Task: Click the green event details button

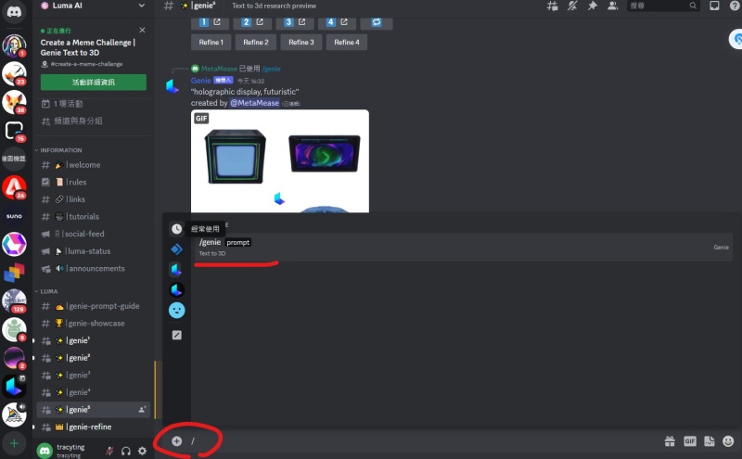Action: click(x=94, y=82)
